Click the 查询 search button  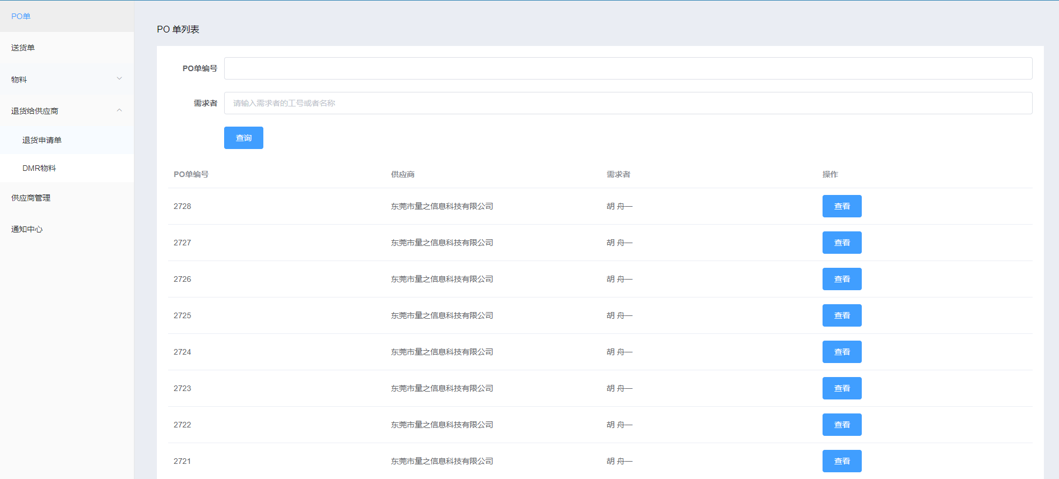[244, 138]
